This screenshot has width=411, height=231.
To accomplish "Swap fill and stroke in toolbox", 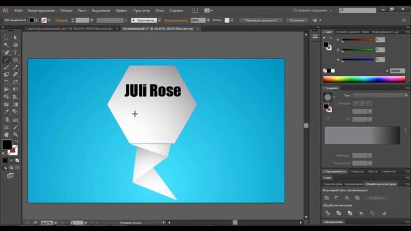I will click(x=17, y=141).
